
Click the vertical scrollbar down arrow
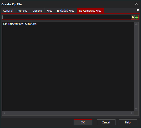coord(136,109)
